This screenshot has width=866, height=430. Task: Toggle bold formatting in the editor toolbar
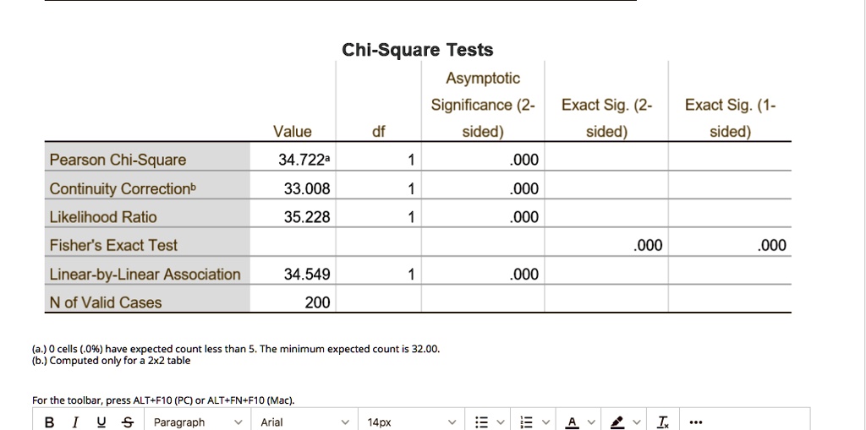pos(50,422)
